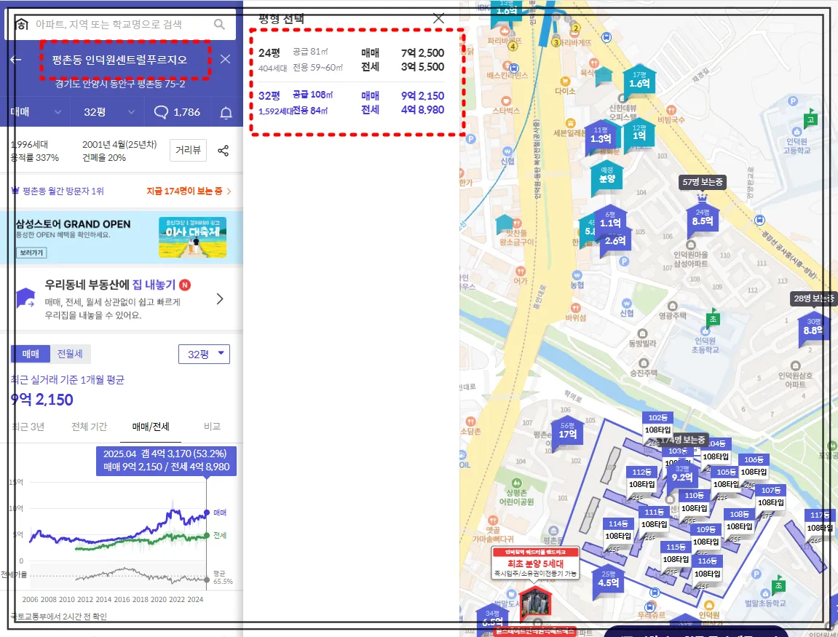Select the 비교 tab
The width and height of the screenshot is (838, 637).
point(212,427)
